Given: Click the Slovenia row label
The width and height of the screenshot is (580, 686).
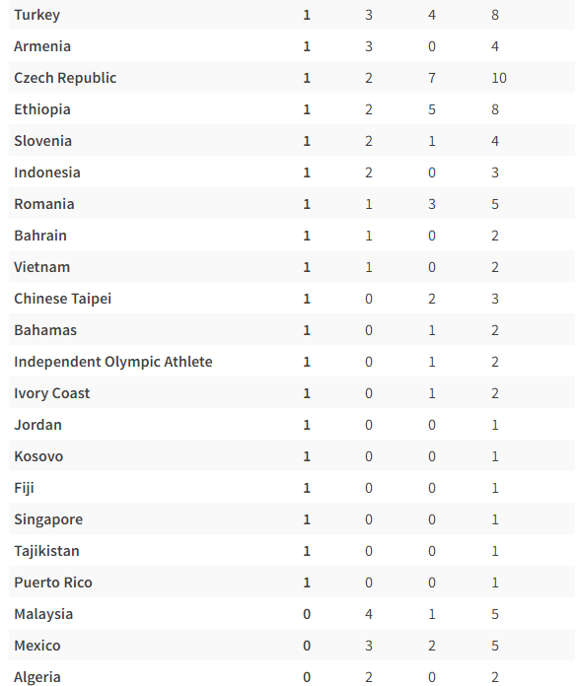Looking at the screenshot, I should pos(42,141).
